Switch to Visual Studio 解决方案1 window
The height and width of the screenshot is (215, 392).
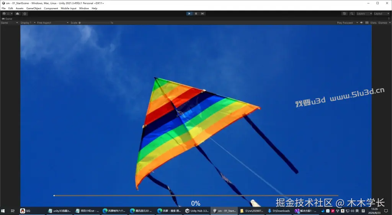point(305,211)
